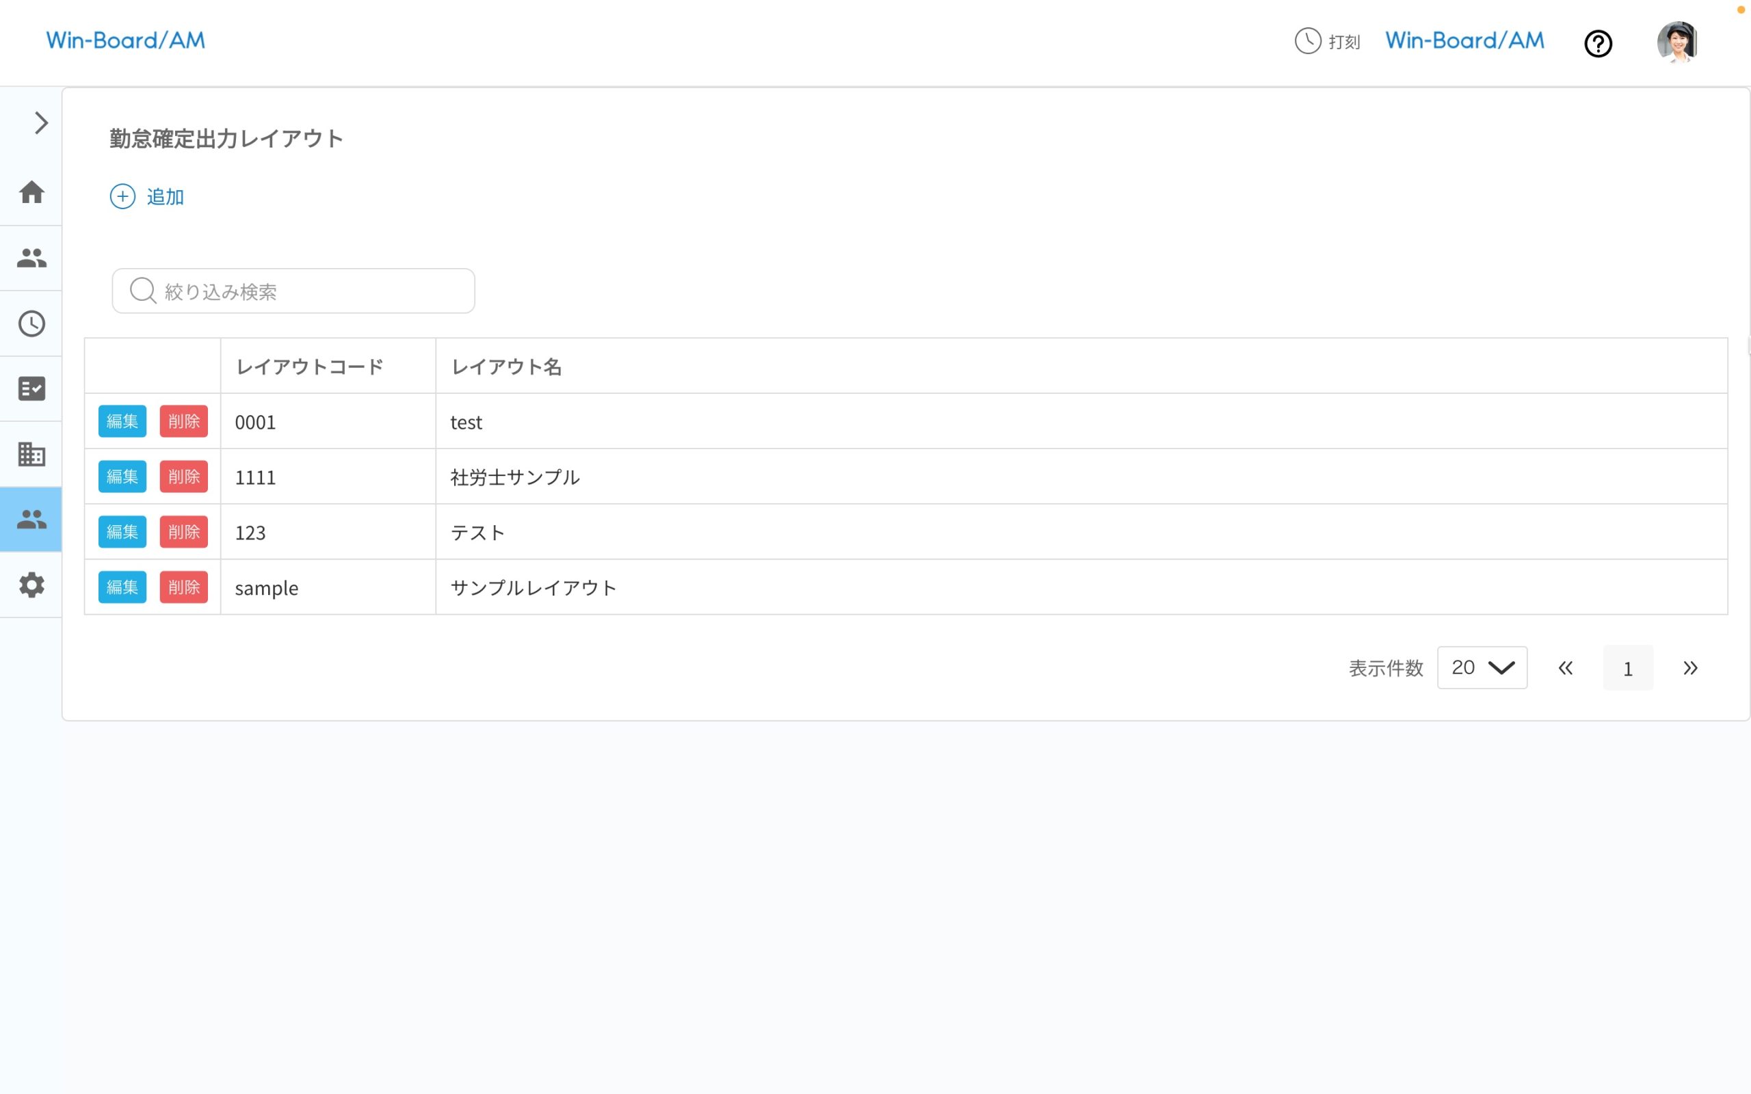The image size is (1751, 1094).
Task: Click the profile avatar photo
Action: click(1677, 42)
